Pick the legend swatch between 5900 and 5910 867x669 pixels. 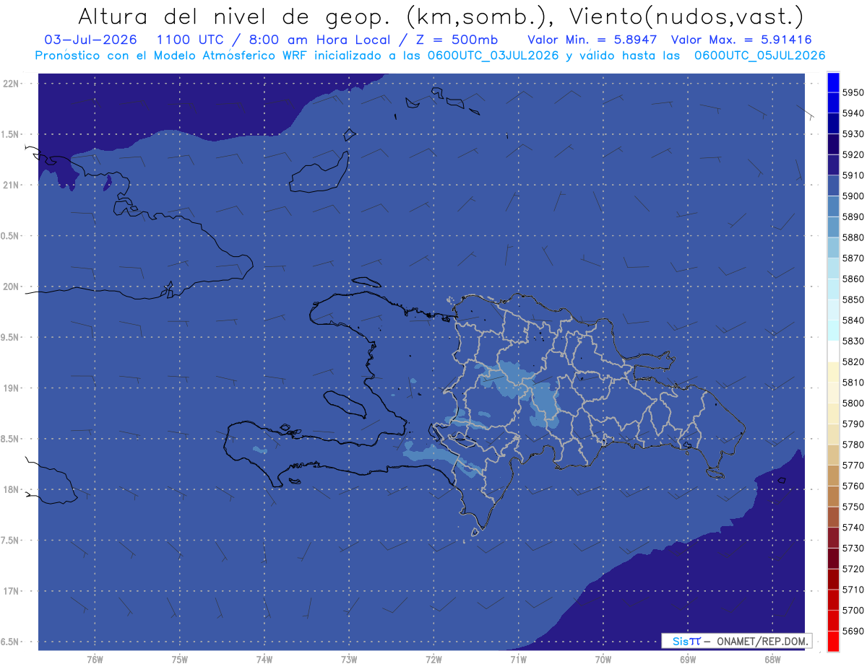(x=833, y=185)
